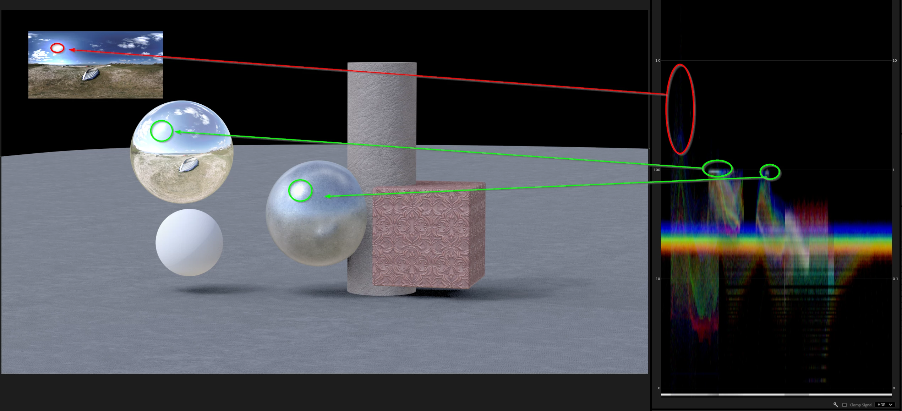Open the HDR scope range dropdown
The image size is (902, 411).
(885, 405)
